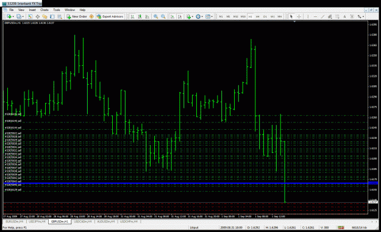Switch to the M1 timeframe
381x232 pixels.
[221, 16]
